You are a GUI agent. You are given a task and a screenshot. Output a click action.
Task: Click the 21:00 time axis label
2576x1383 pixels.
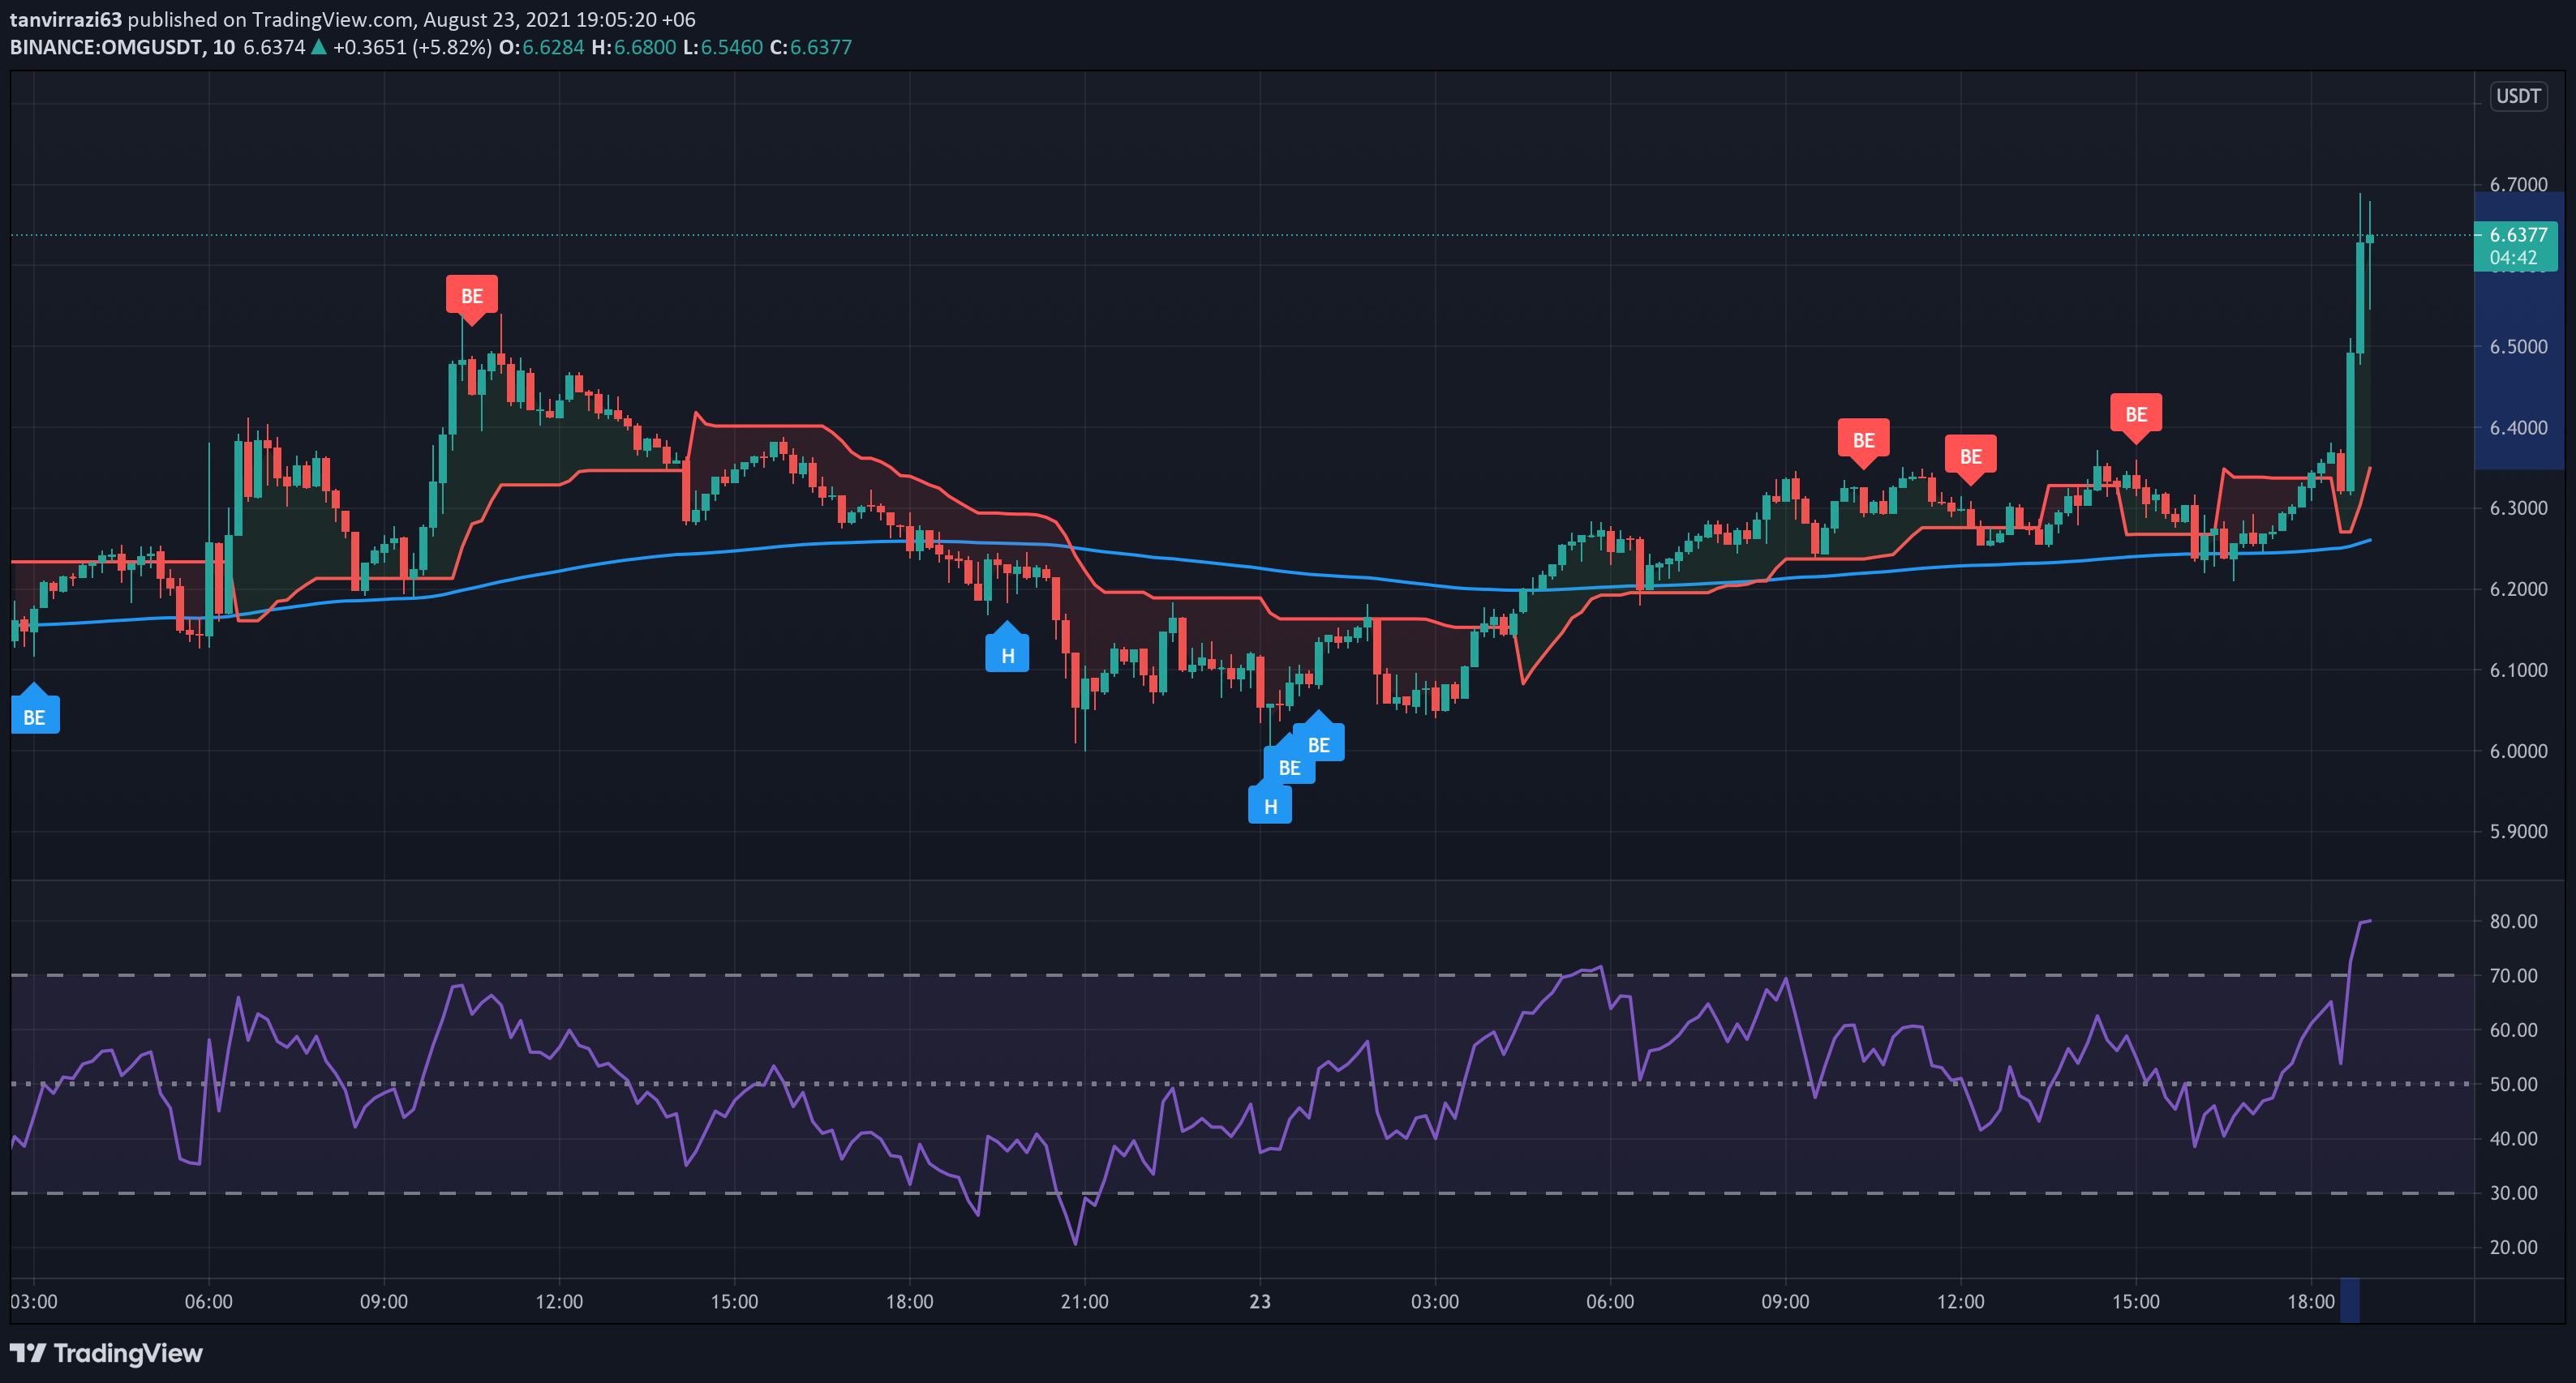pos(1084,1301)
